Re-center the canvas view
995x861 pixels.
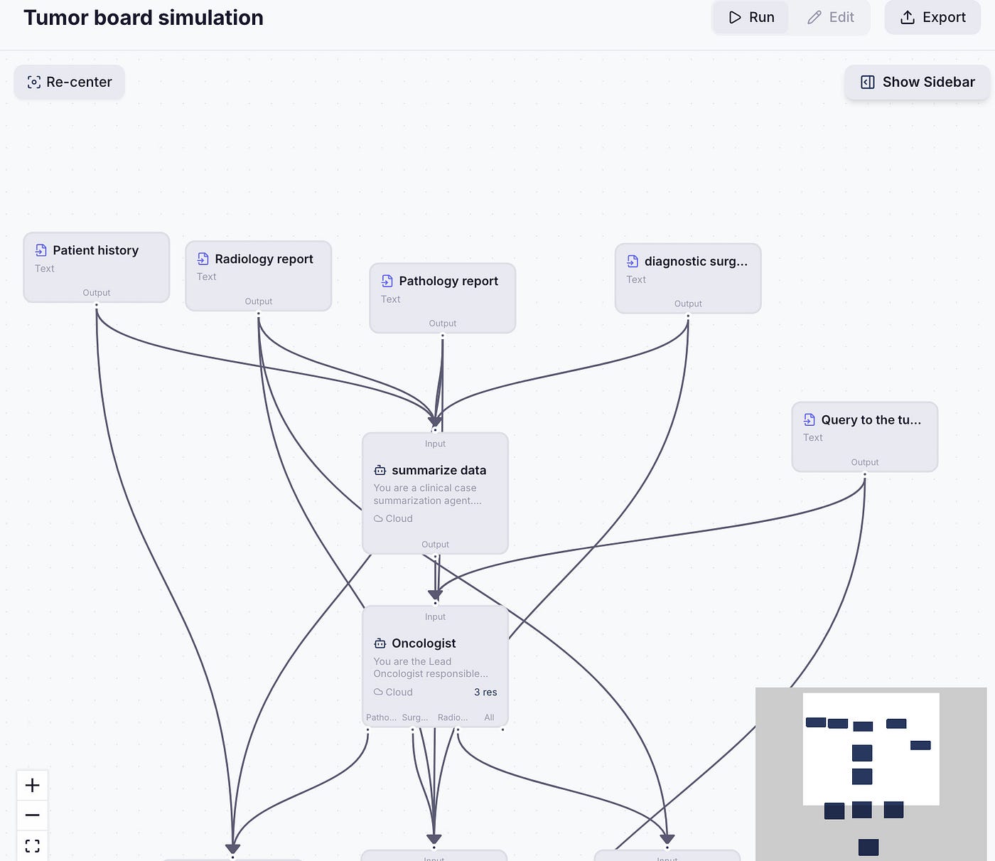(x=70, y=82)
